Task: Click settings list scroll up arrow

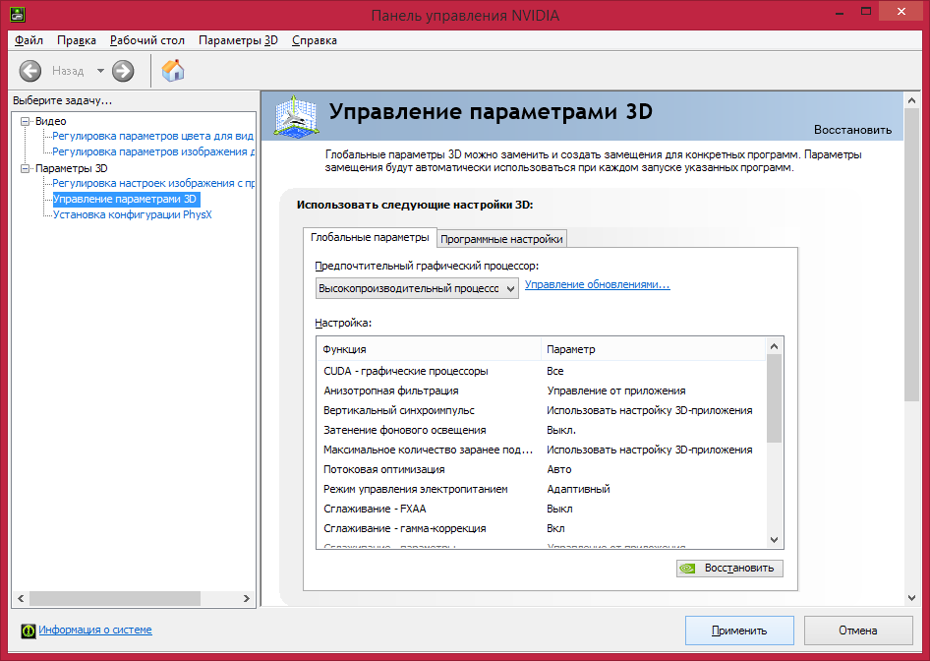Action: [x=774, y=346]
